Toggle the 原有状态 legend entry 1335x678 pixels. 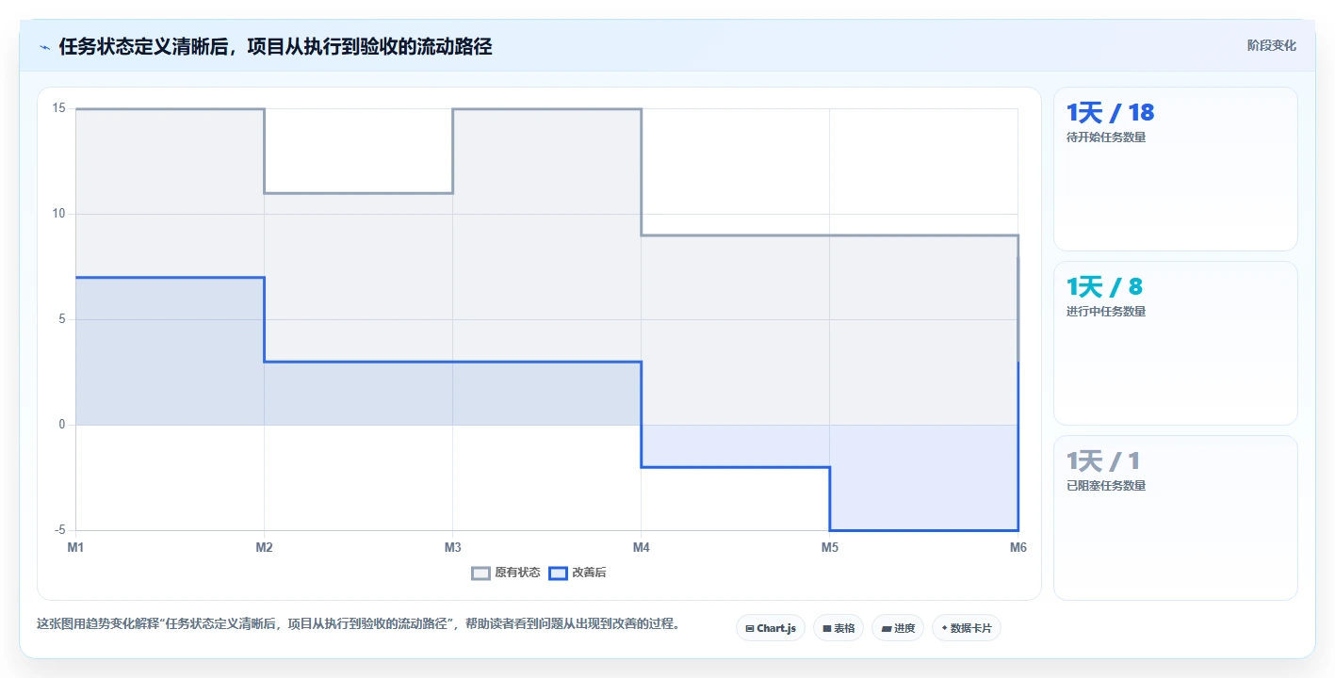[x=506, y=573]
